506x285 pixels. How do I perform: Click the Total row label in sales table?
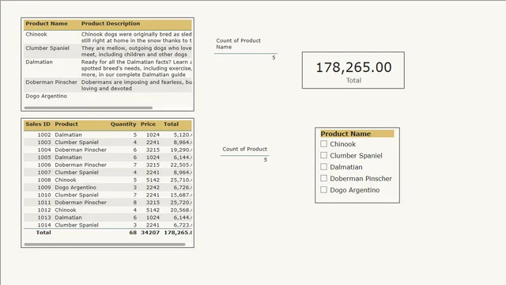click(x=43, y=233)
